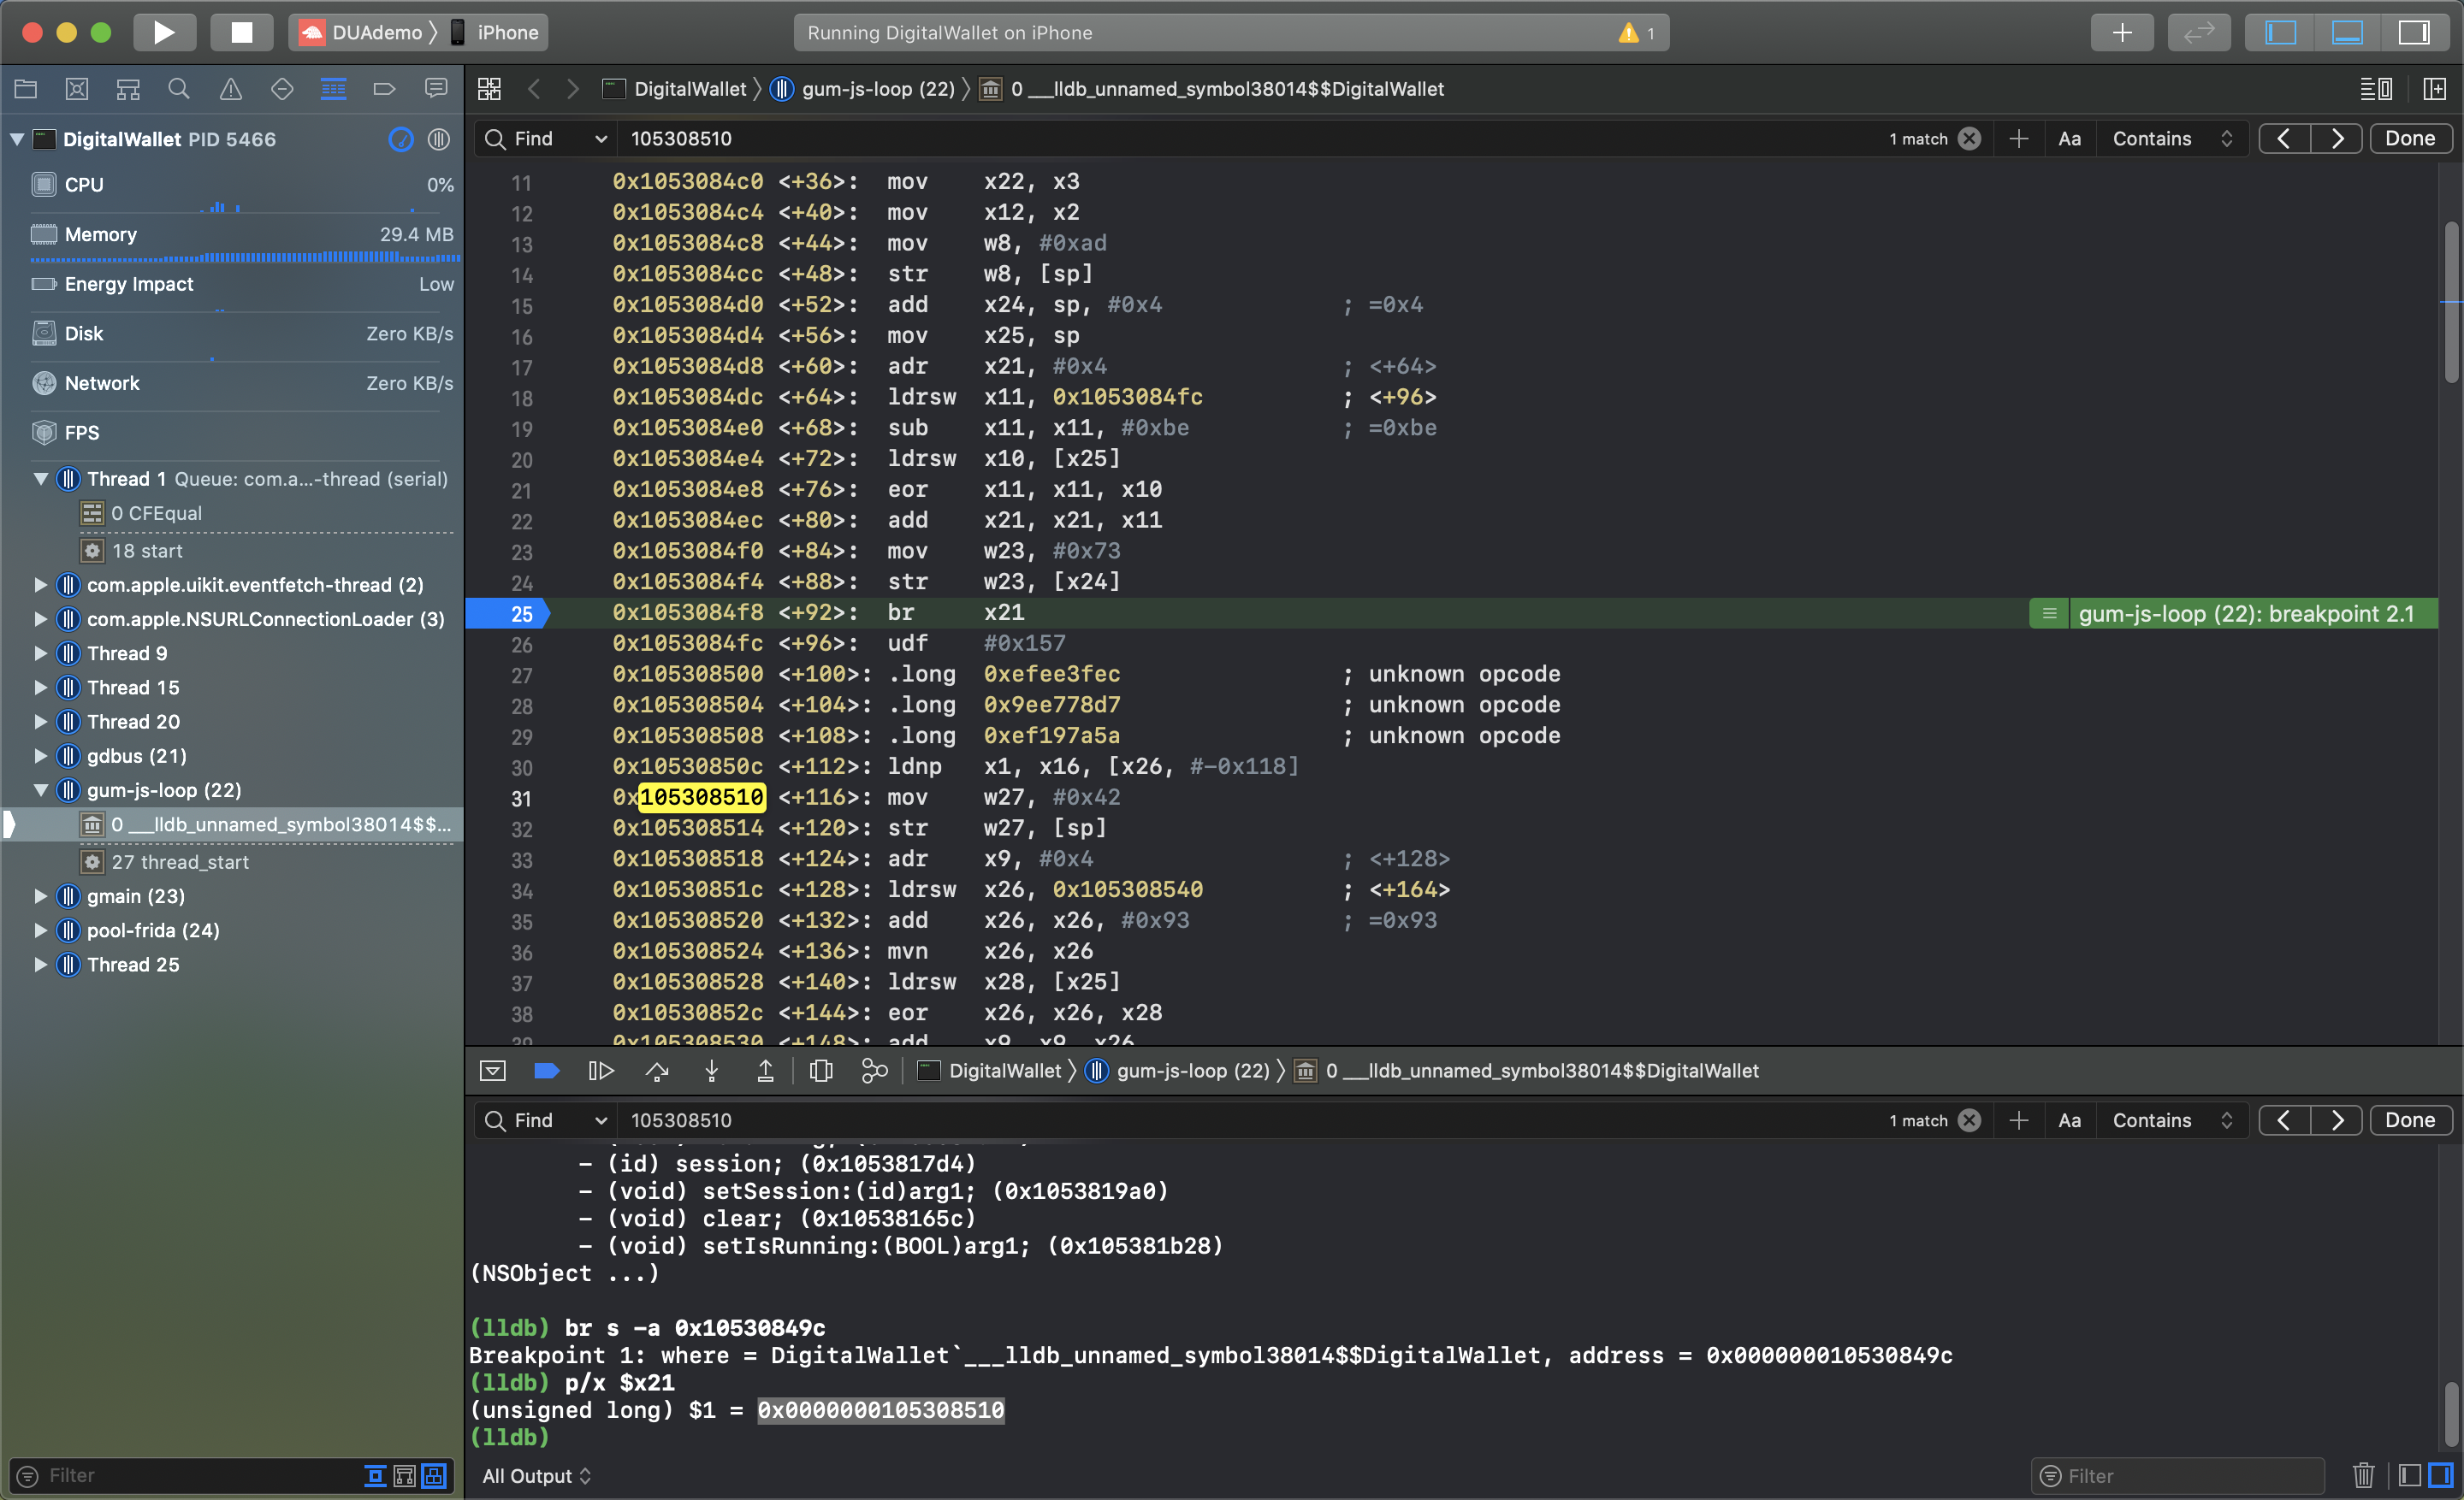Toggle the left navigator panel visibility
Viewport: 2464px width, 1500px height.
[x=2280, y=32]
